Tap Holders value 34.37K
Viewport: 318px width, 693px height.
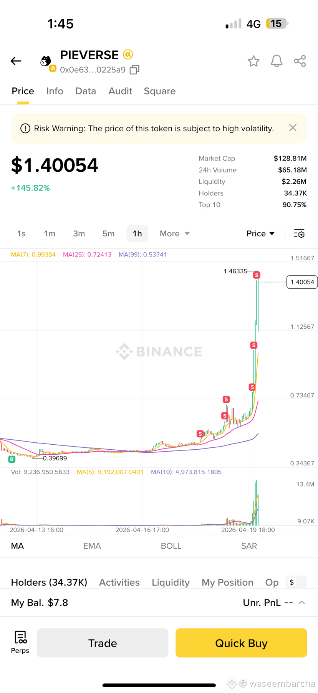(x=295, y=193)
